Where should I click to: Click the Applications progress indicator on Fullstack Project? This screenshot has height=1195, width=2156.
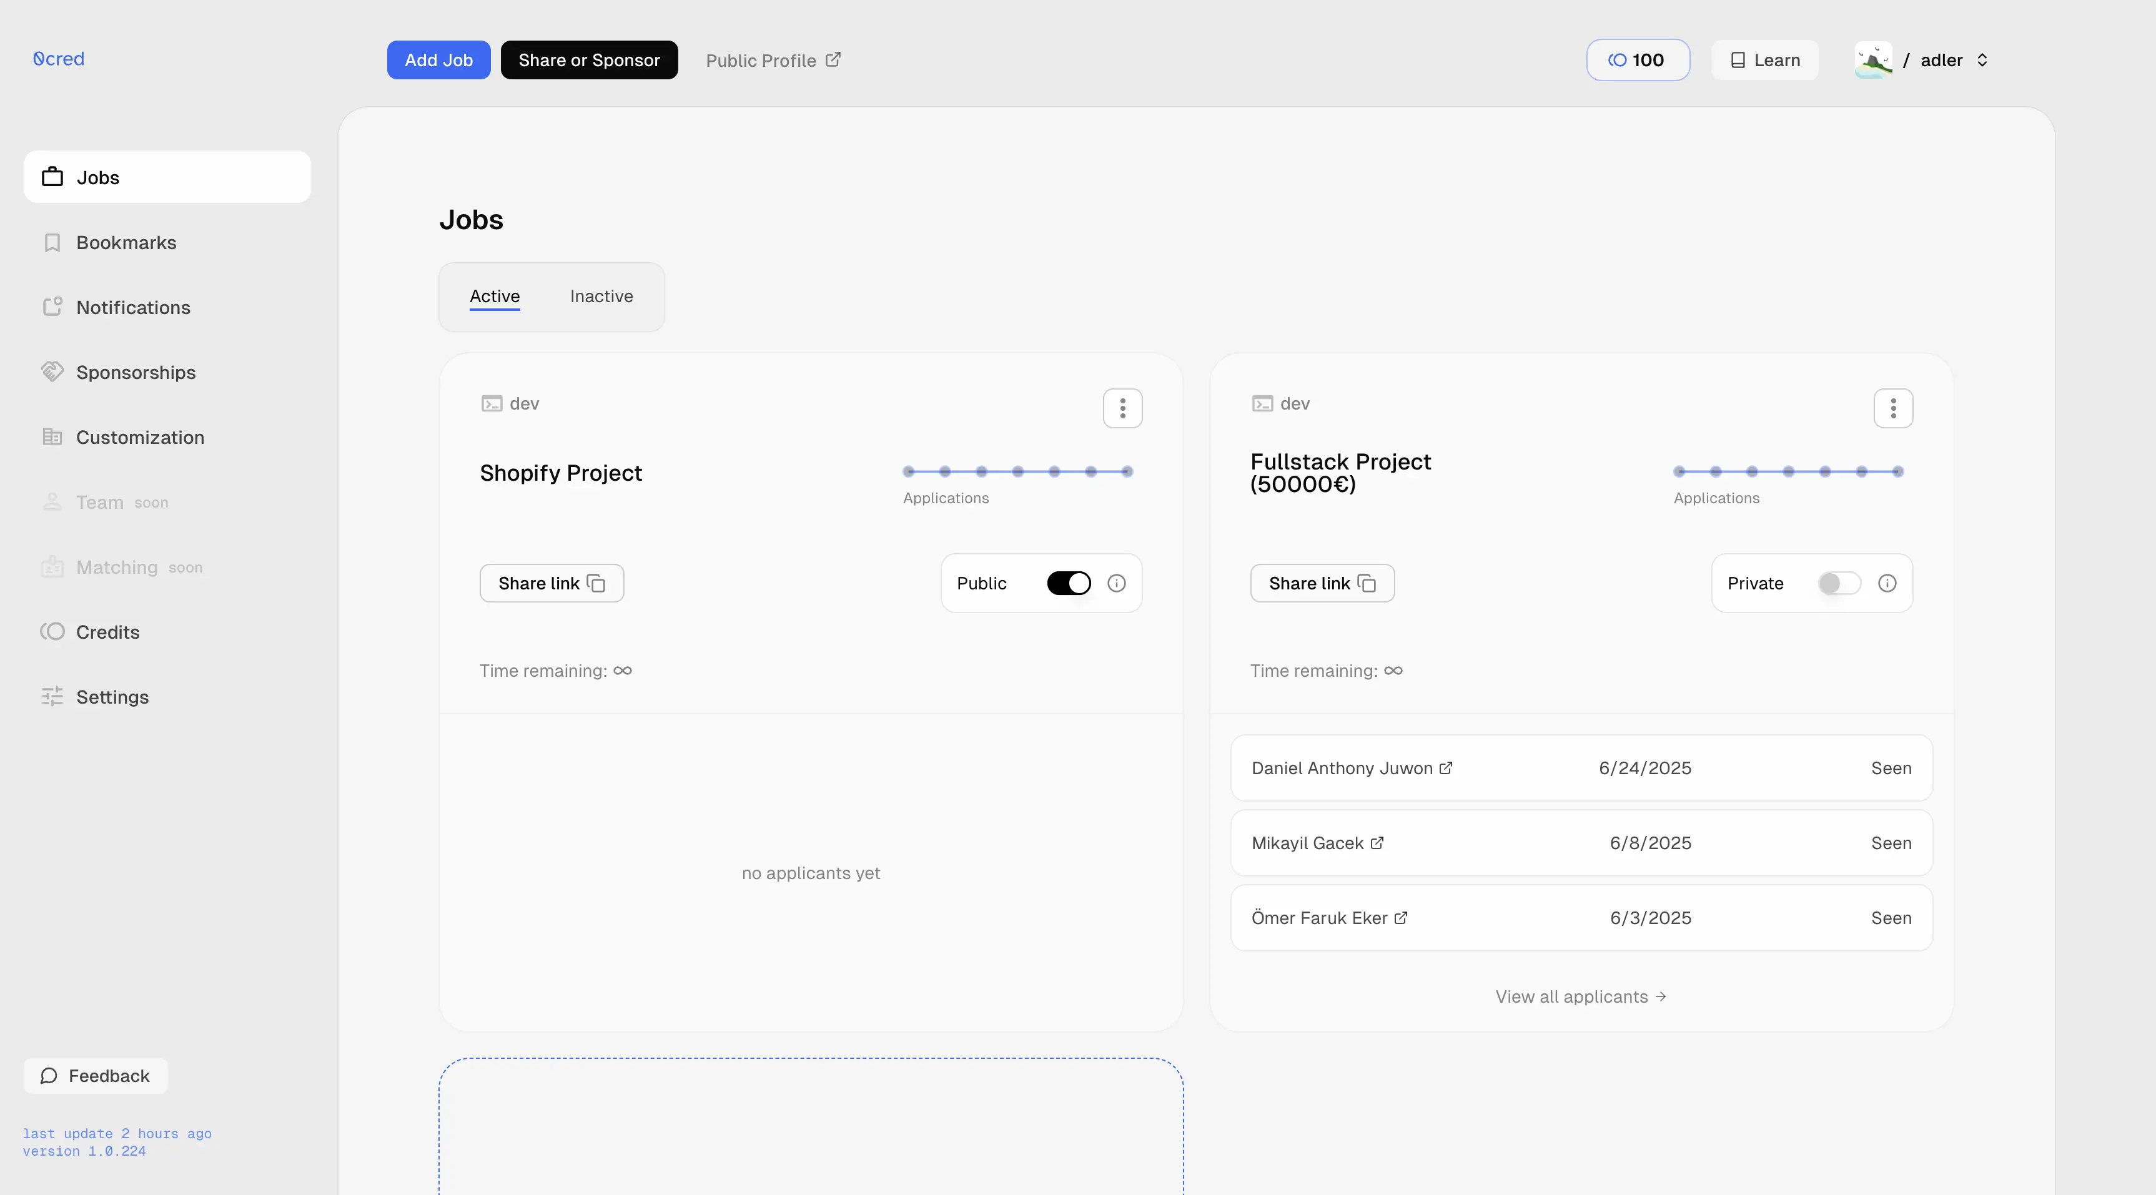(1788, 471)
